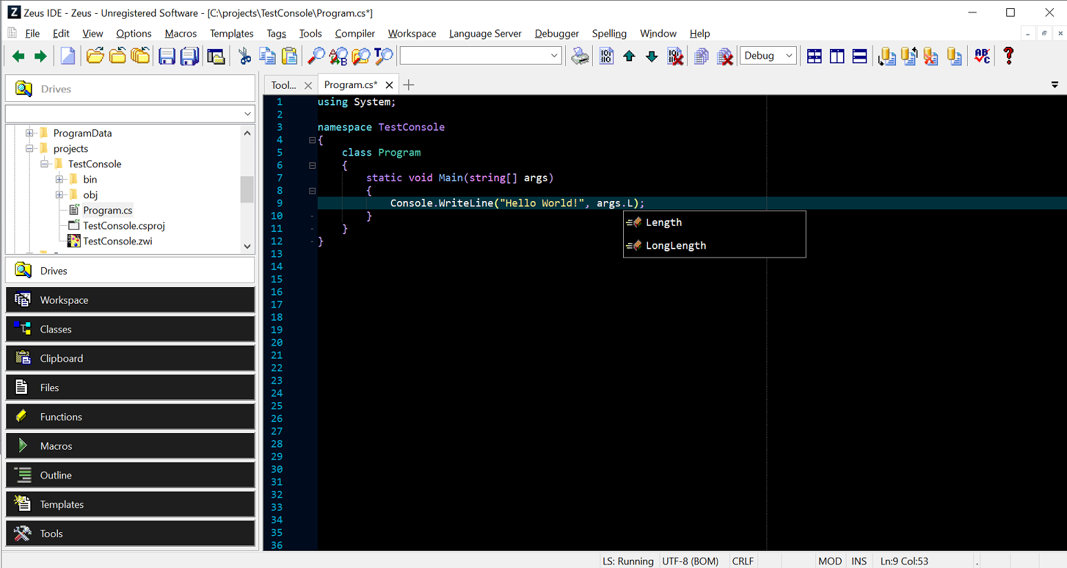The height and width of the screenshot is (568, 1067).
Task: Open the Clipboard panel button
Action: tap(130, 358)
